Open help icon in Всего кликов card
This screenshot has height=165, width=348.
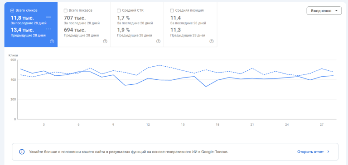pyautogui.click(x=52, y=41)
